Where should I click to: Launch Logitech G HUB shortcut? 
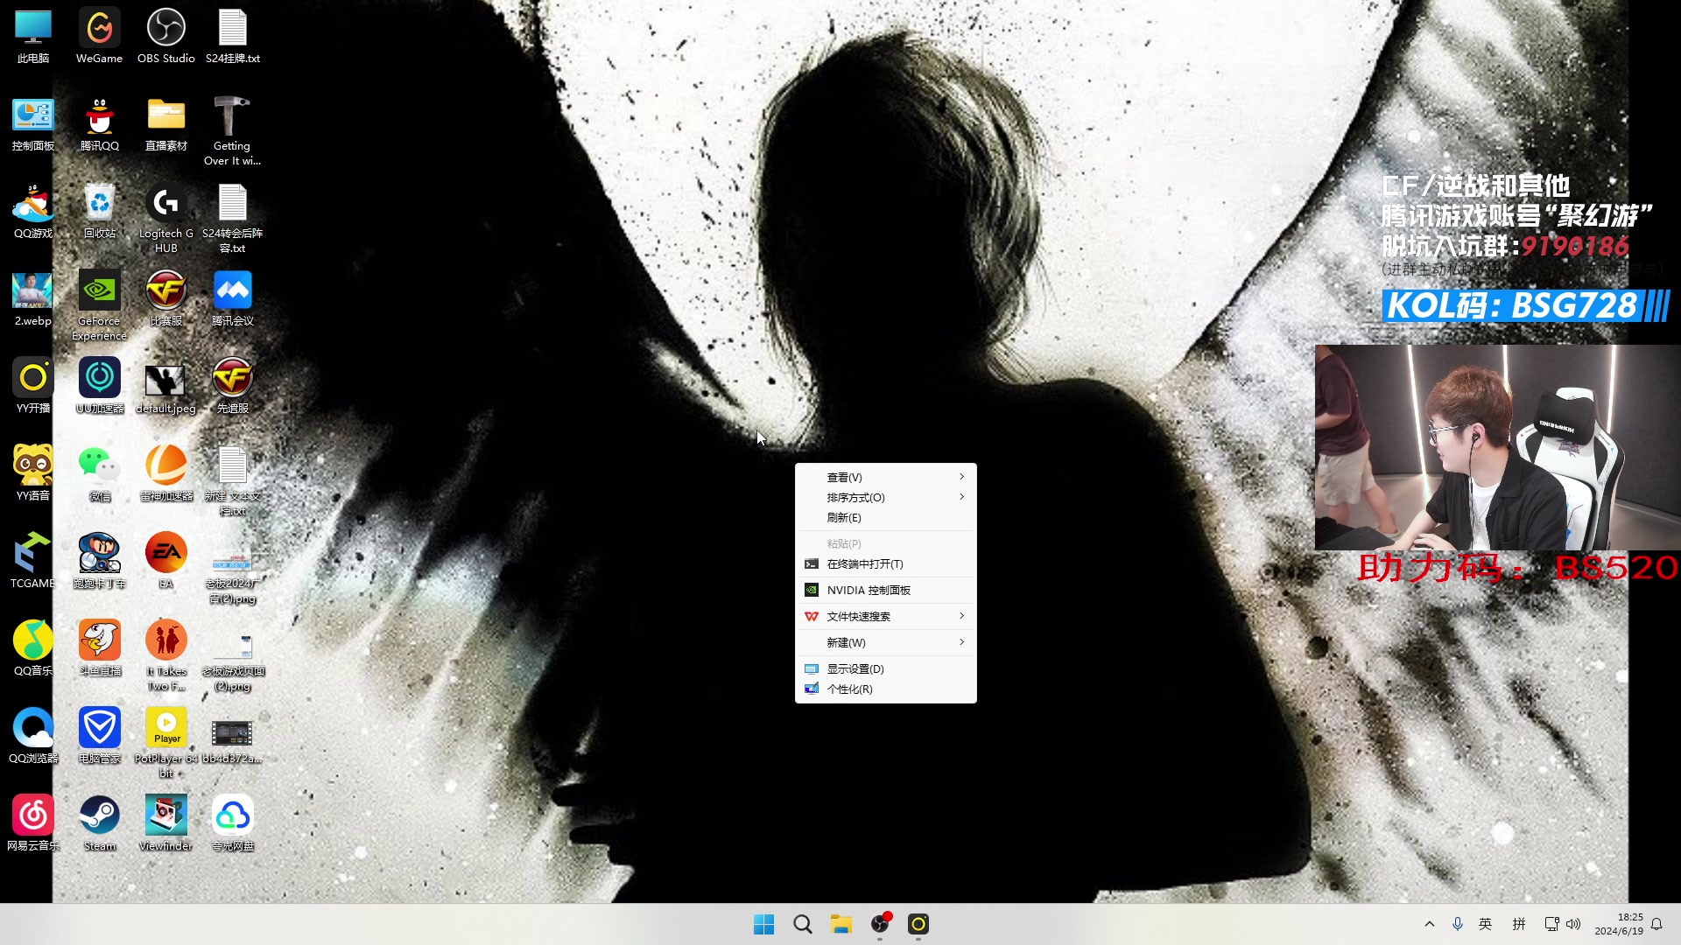tap(165, 219)
